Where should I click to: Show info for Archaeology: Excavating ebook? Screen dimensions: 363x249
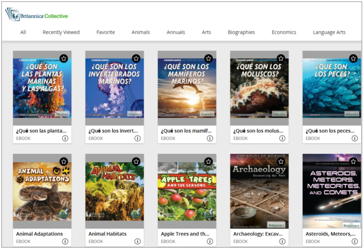click(x=282, y=241)
